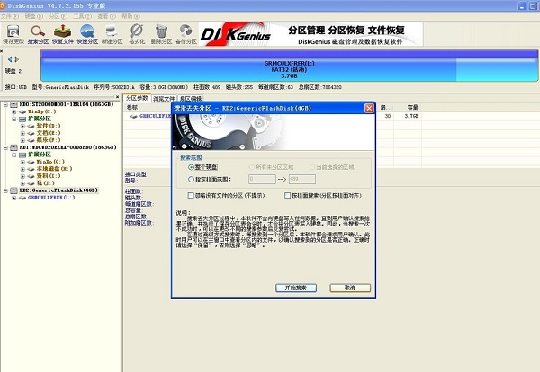Click the 恢复文件 (recover files) toolbar icon
The image size is (540, 372).
coord(63,34)
